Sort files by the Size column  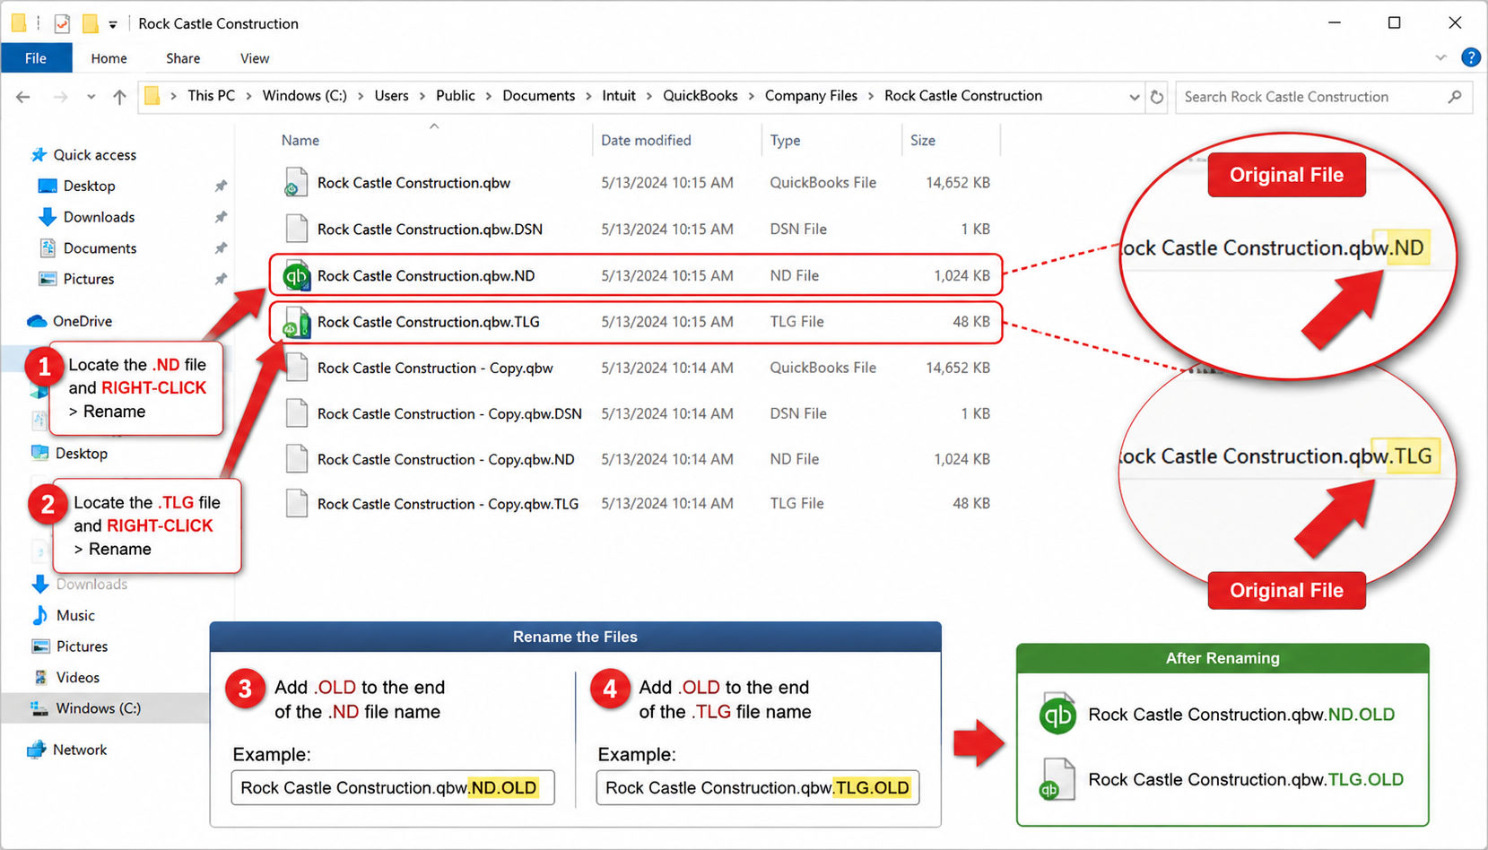click(923, 141)
